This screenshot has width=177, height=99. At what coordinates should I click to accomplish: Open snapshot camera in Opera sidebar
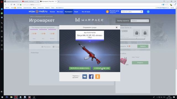coord(2,31)
